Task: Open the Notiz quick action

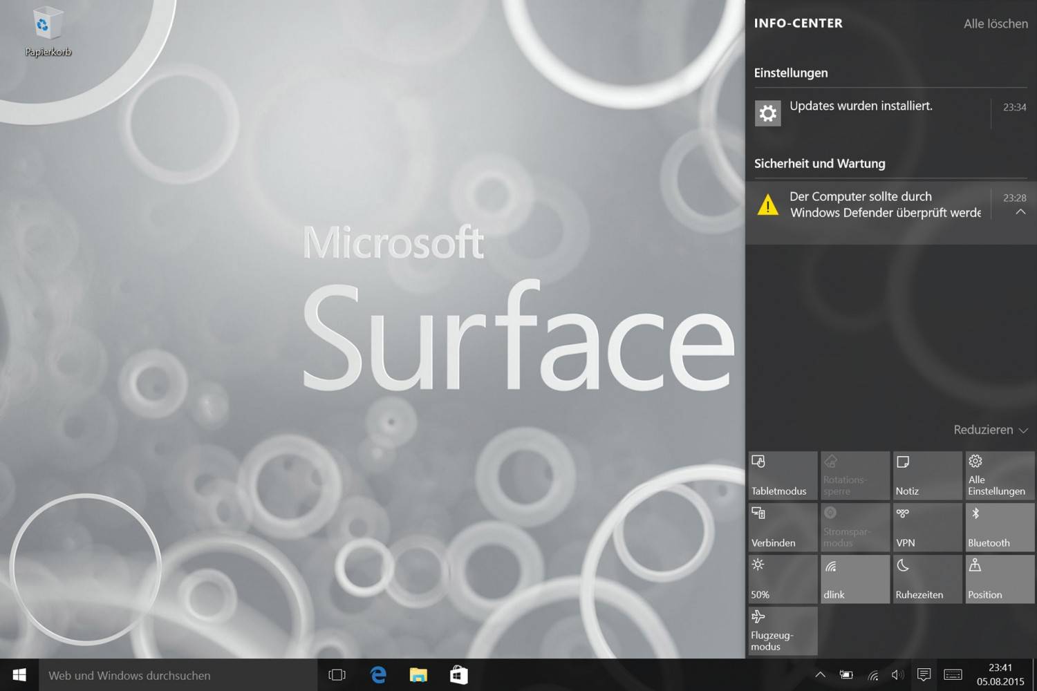Action: point(927,475)
